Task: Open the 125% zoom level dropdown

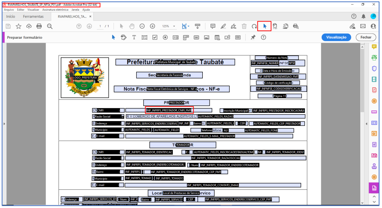Action: tap(169, 26)
